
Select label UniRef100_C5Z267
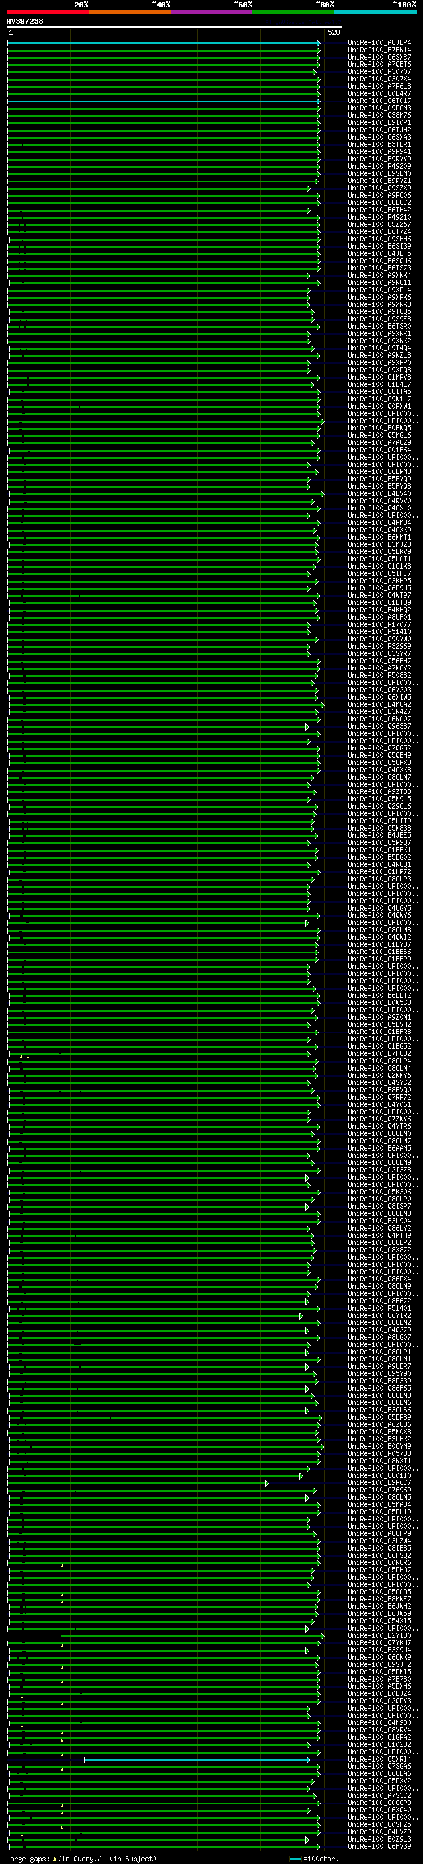pos(379,224)
